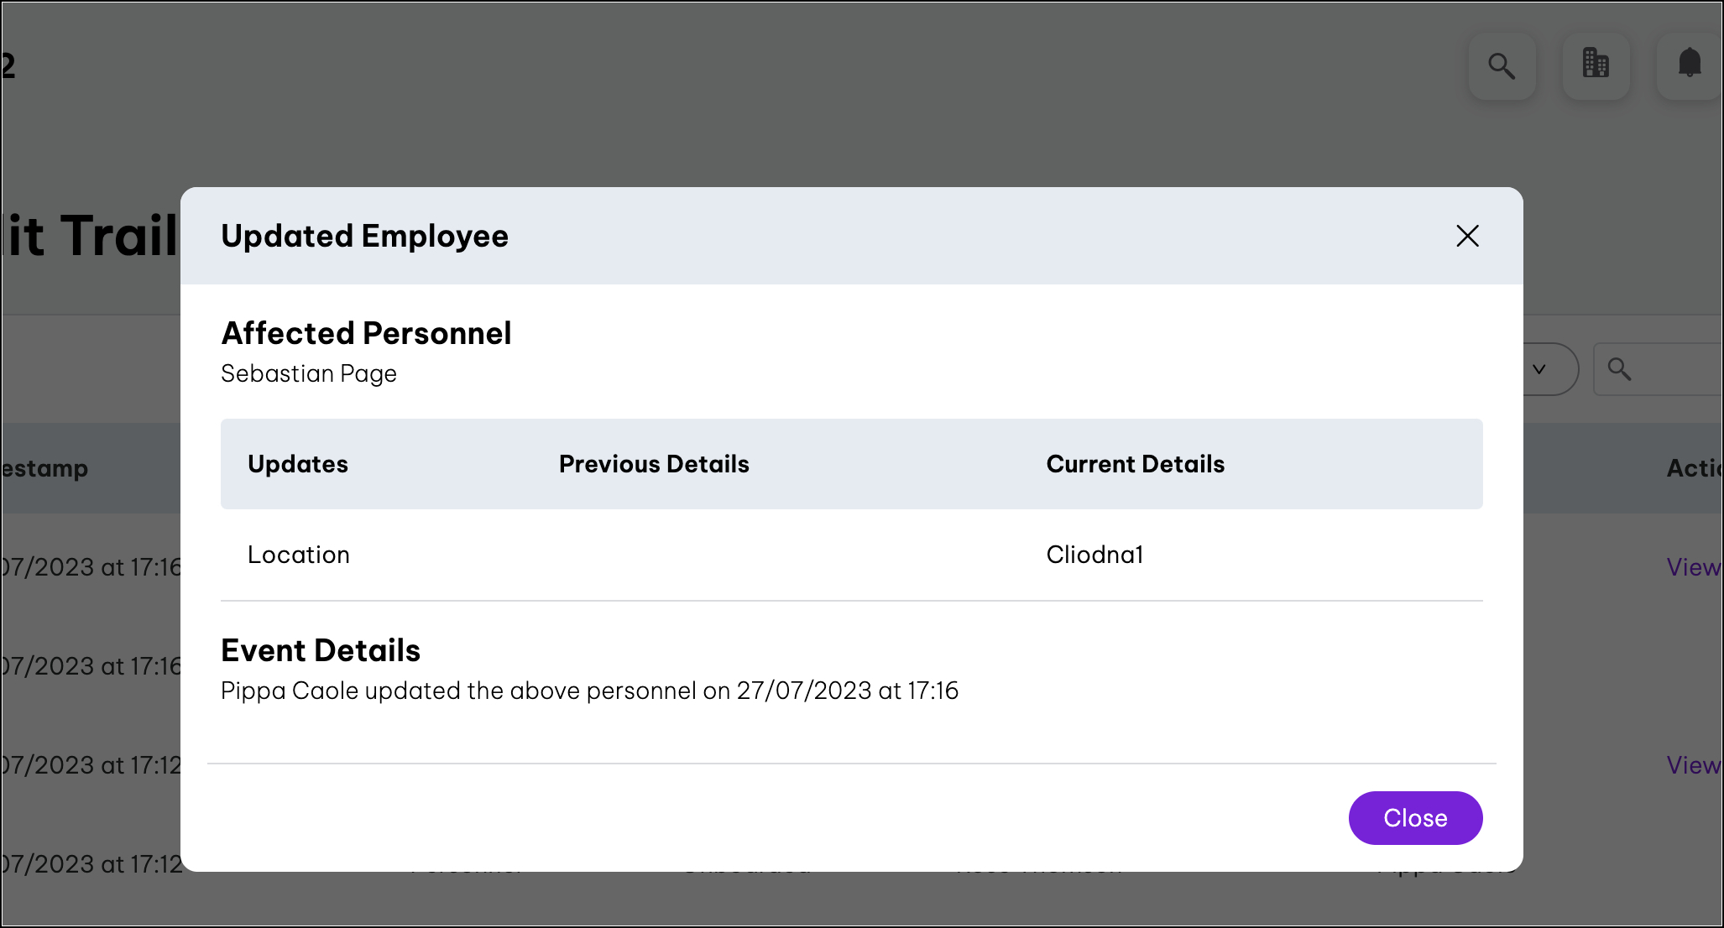Select the name Sebastian Page

pos(309,373)
